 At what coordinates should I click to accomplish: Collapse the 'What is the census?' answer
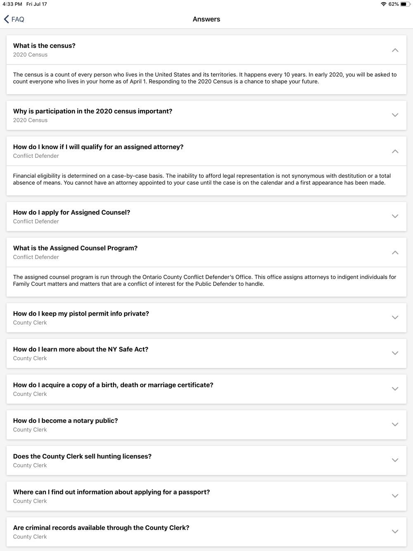coord(395,50)
